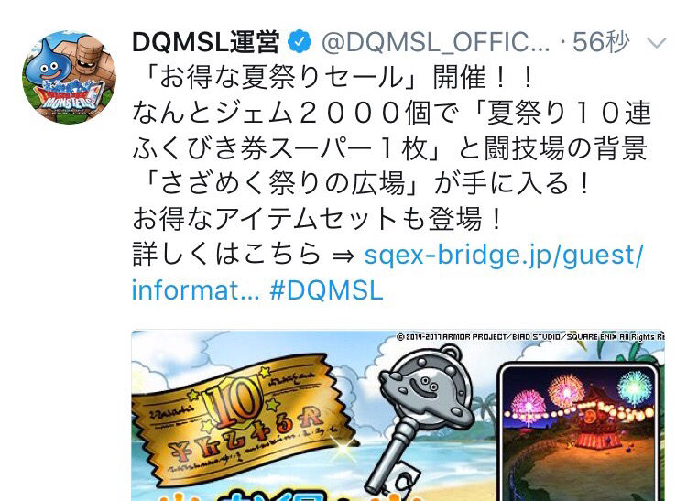Open the fireworks festival plaza thumbnail

point(579,432)
